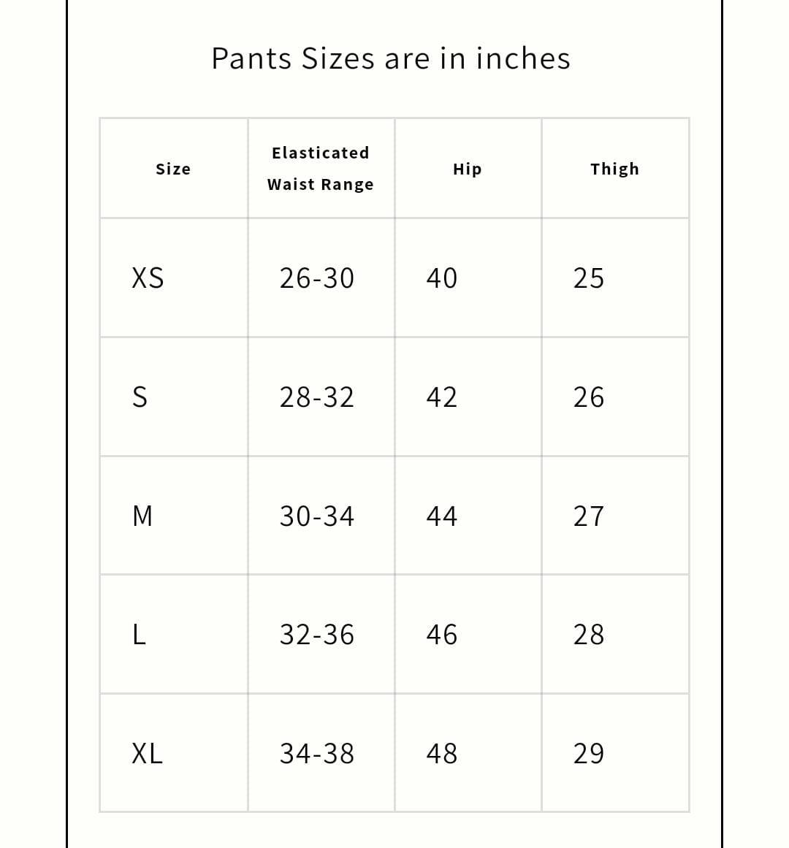Click the "Pants Sizes are in inches" title

coord(391,58)
